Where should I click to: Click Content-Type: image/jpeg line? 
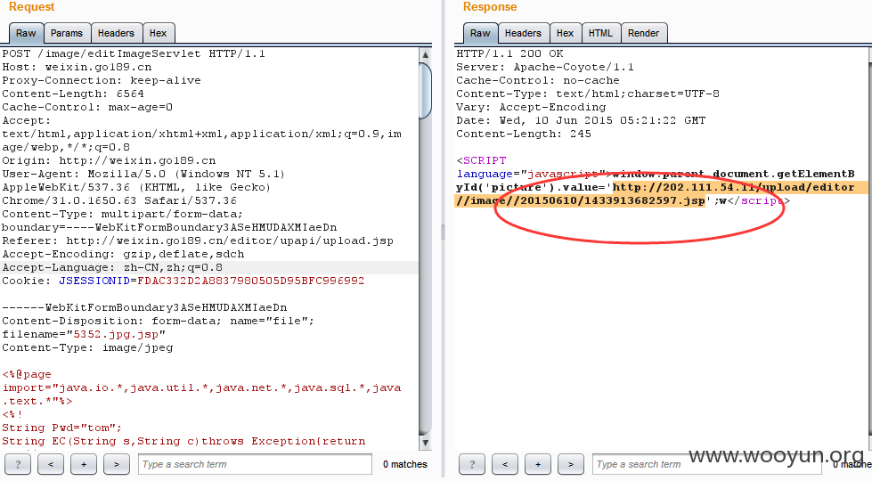[x=87, y=347]
